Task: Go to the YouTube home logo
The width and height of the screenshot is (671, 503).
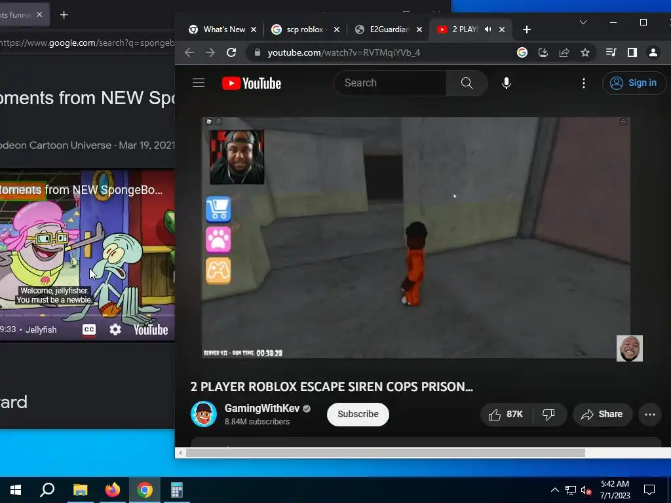Action: [x=252, y=83]
